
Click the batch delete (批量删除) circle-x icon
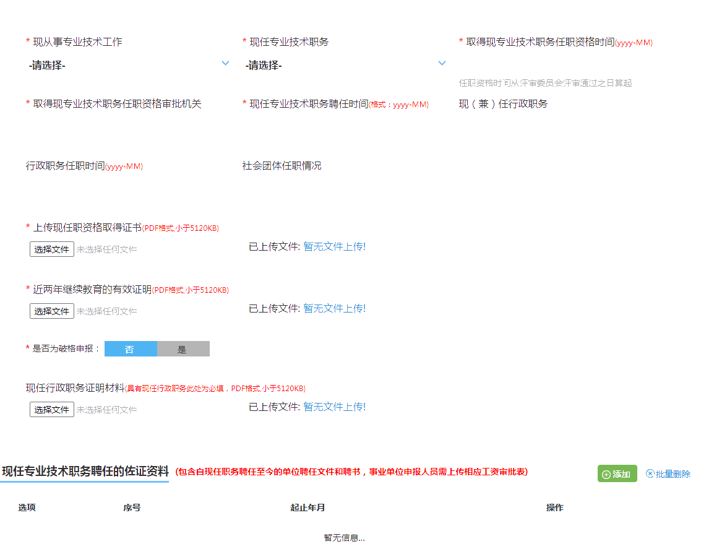coord(650,473)
